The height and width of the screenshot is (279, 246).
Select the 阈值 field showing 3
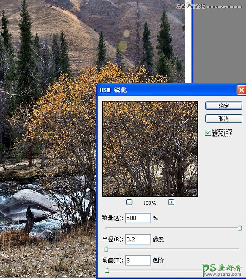pos(138,260)
